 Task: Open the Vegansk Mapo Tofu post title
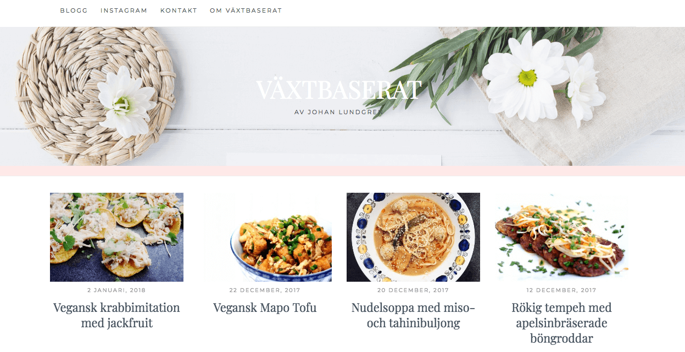[x=265, y=308]
